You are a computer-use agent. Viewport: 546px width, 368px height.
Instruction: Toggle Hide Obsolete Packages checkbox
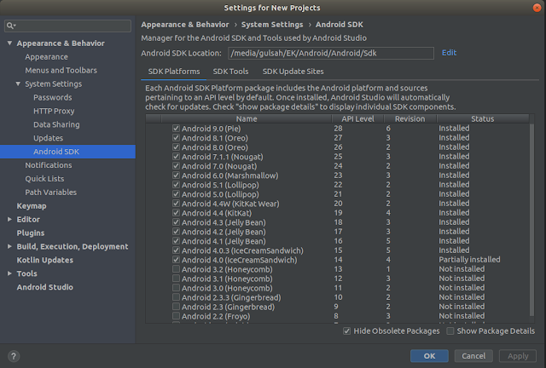pyautogui.click(x=346, y=331)
